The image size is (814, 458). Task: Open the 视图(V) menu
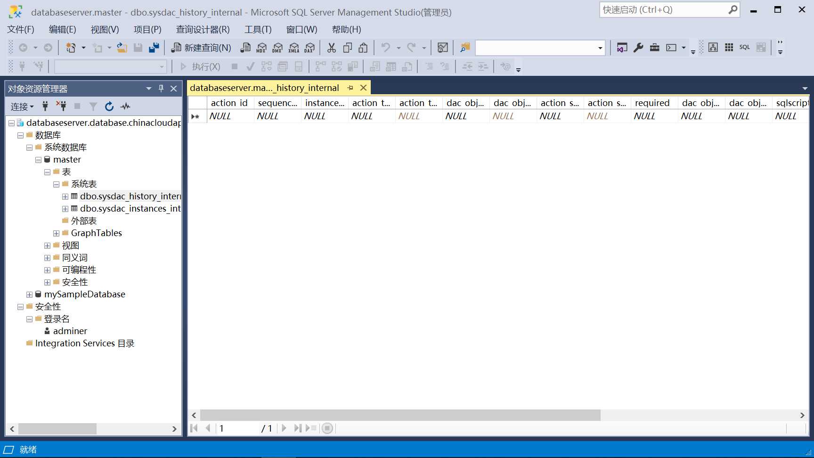105,30
